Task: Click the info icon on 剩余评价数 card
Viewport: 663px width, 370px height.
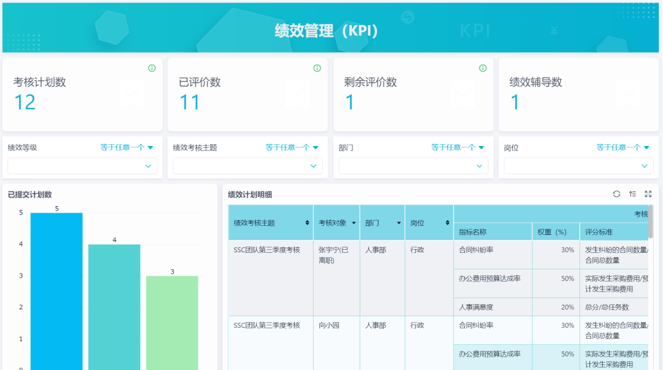Action: [483, 68]
